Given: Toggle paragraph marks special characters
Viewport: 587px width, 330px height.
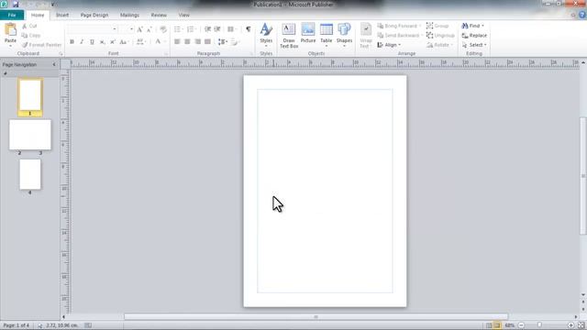Looking at the screenshot, I should pyautogui.click(x=249, y=29).
